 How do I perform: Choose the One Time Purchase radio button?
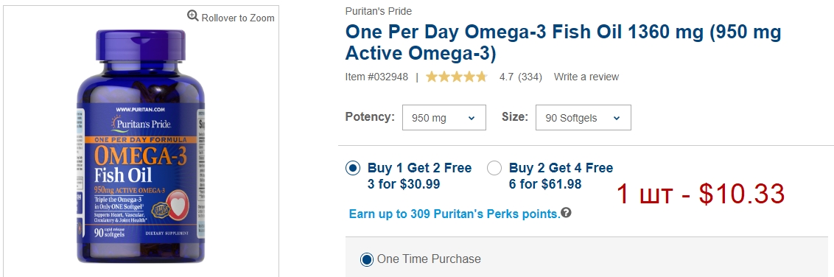(x=366, y=259)
